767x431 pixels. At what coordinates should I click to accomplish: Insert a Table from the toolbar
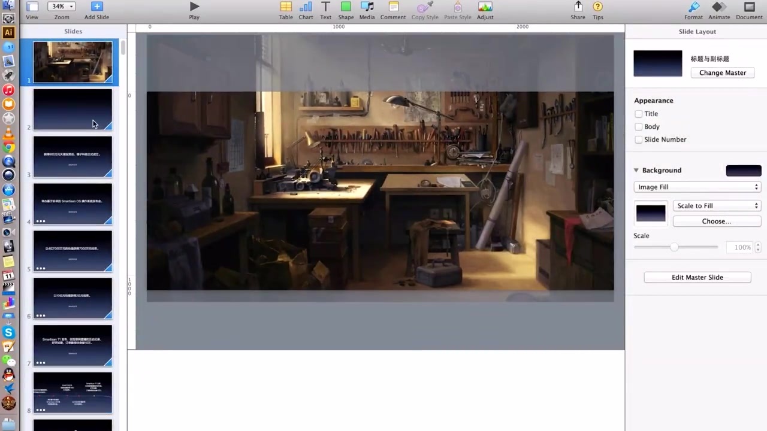click(286, 7)
